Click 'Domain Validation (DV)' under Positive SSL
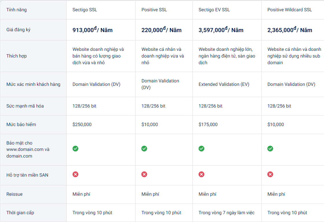Viewport: 324px width, 222px height. pos(160,84)
